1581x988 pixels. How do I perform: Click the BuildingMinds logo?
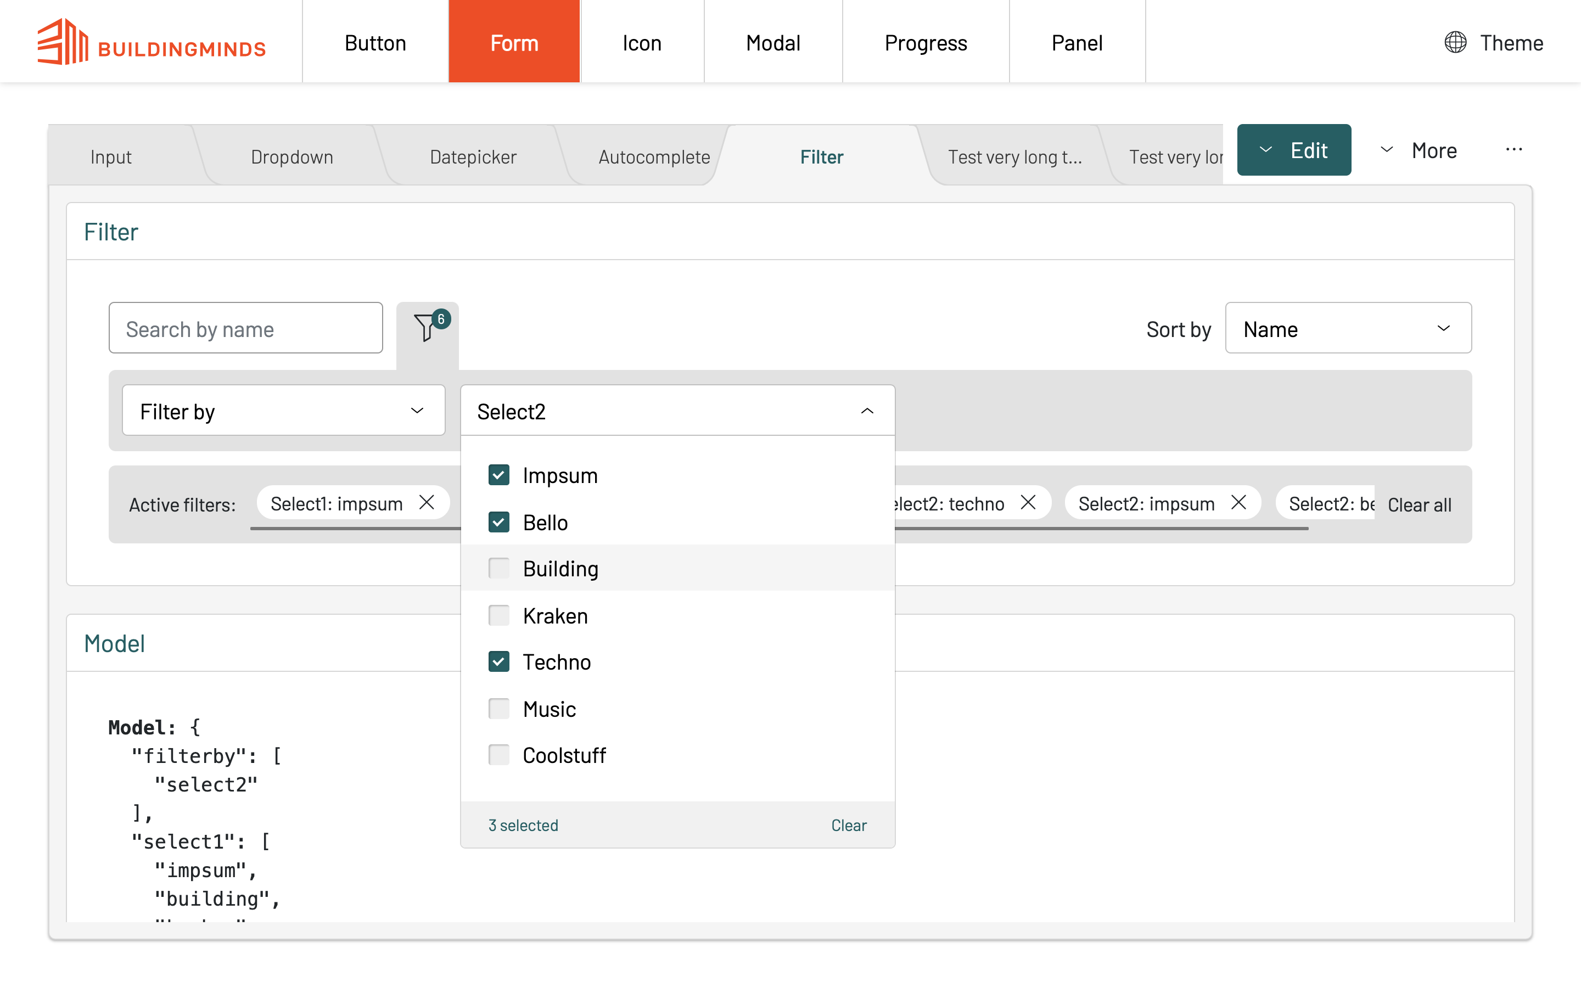pyautogui.click(x=152, y=42)
